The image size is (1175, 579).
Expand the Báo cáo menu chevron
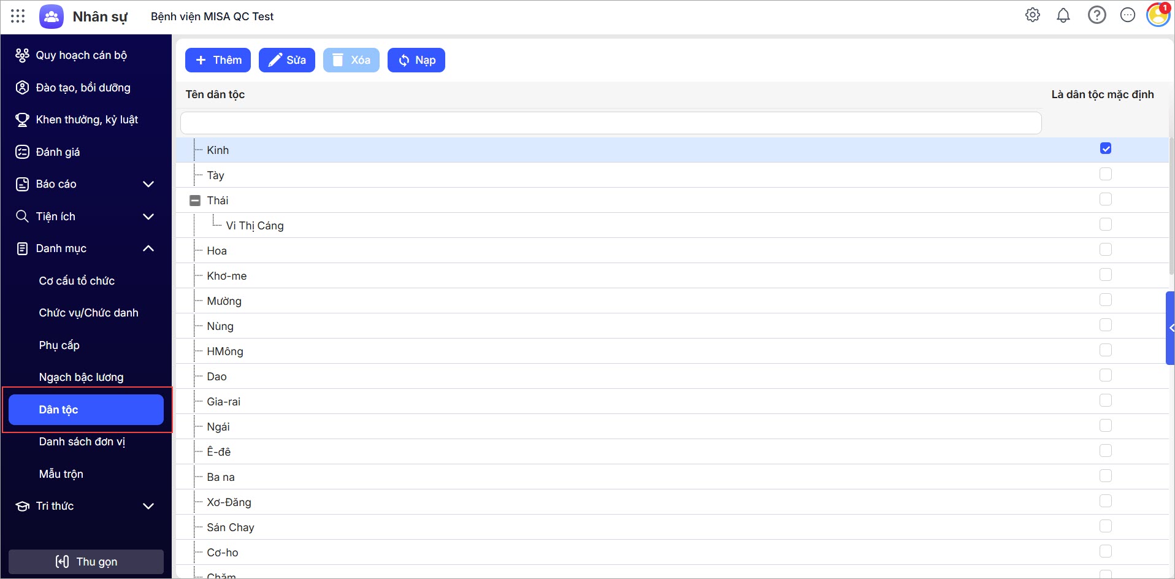pos(148,184)
